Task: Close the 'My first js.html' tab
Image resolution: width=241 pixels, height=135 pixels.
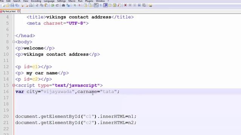Action: (x=18, y=11)
